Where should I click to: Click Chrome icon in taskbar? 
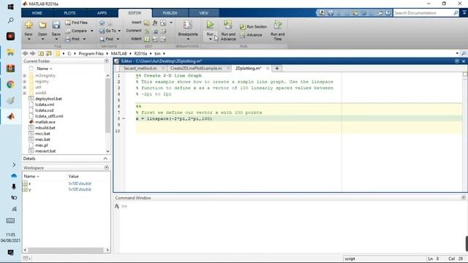click(10, 85)
